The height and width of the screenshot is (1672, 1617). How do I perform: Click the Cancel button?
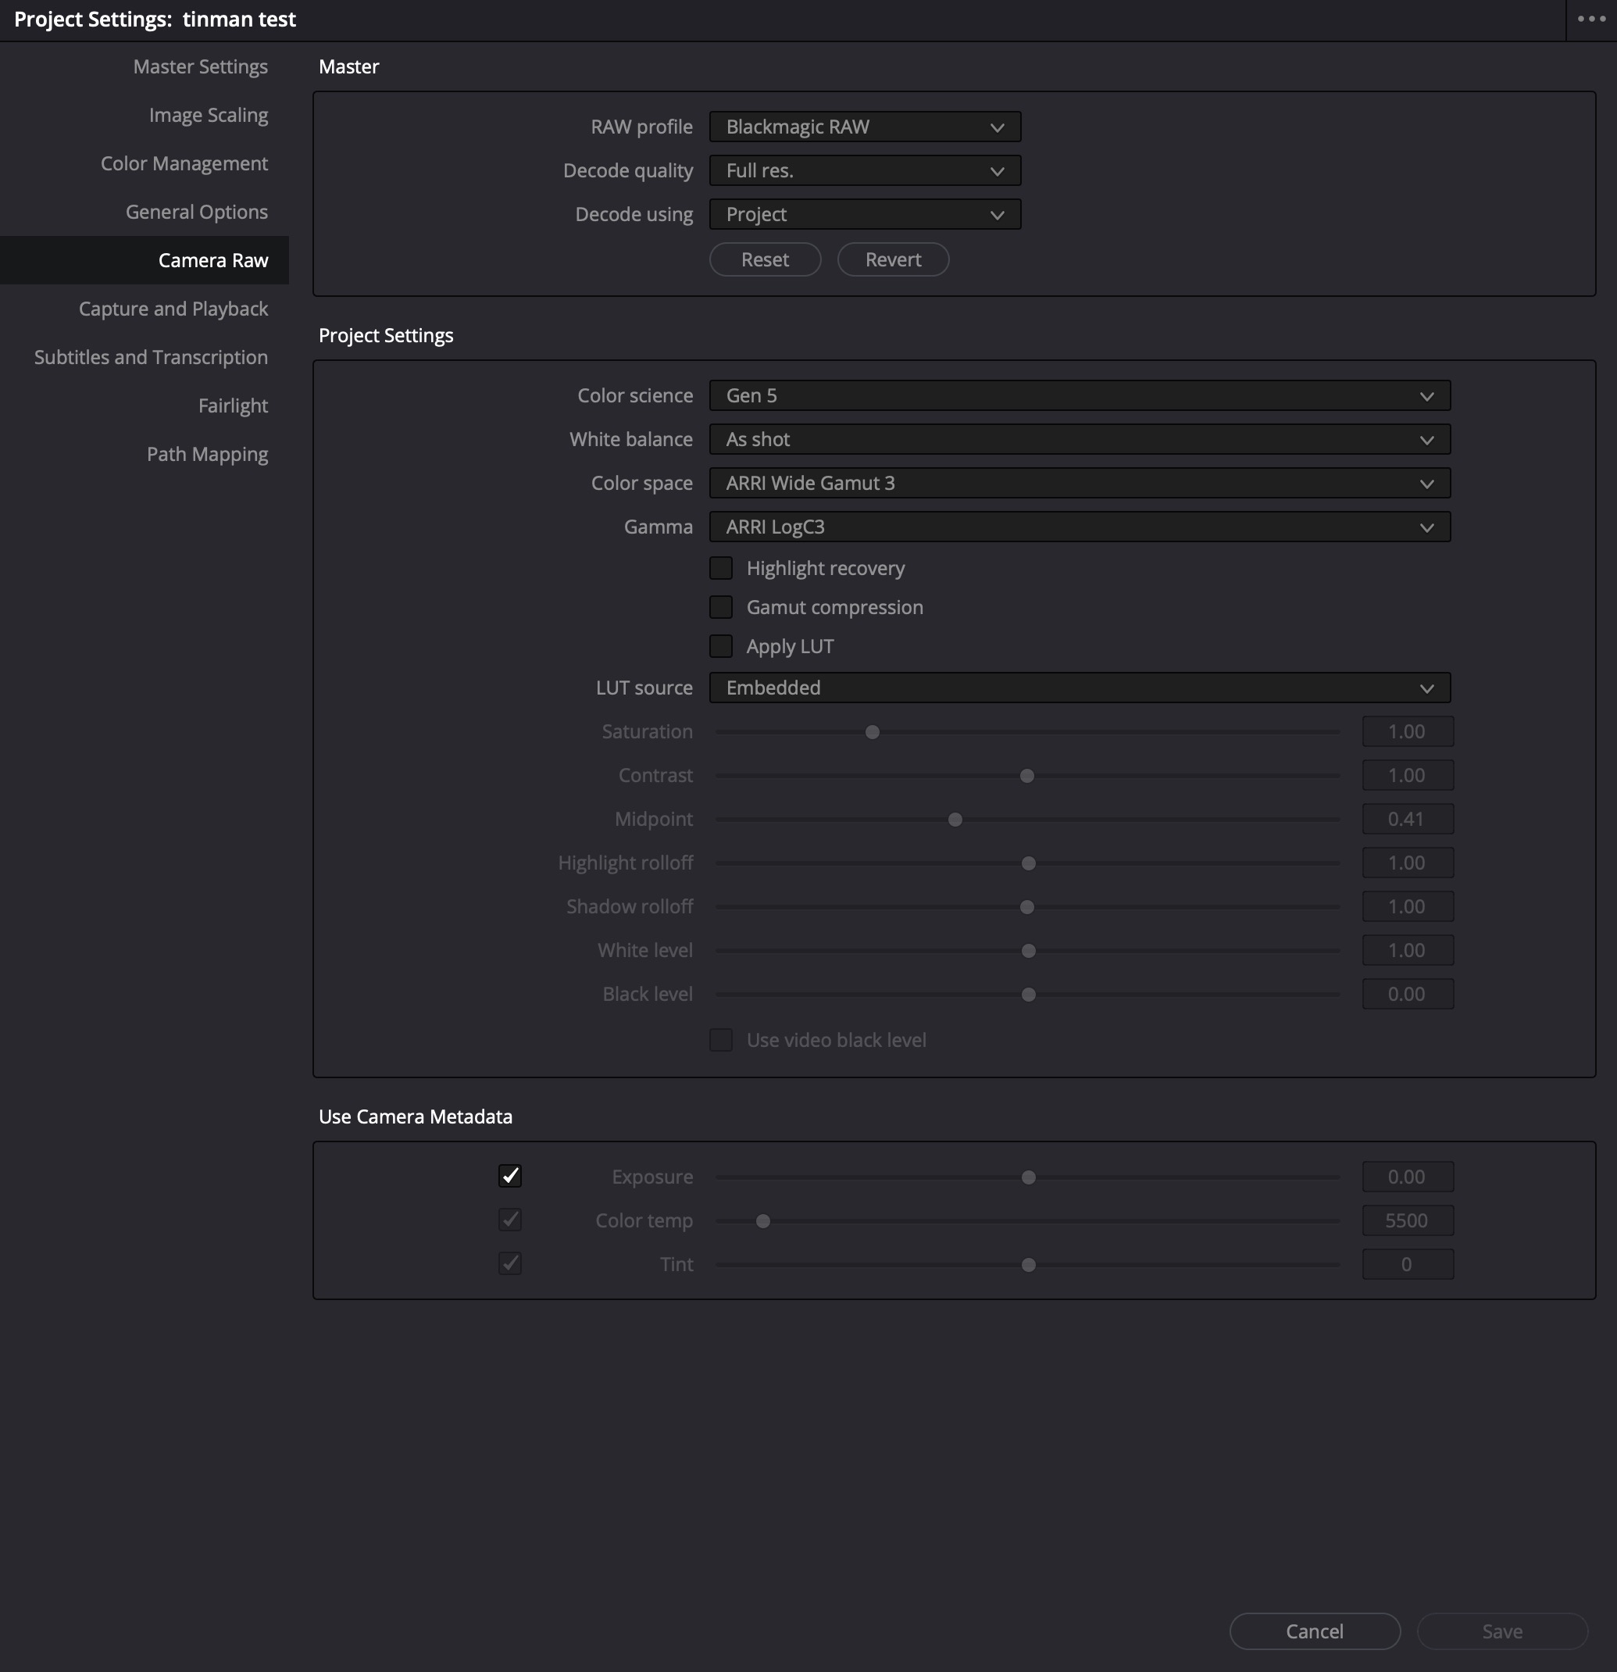pyautogui.click(x=1314, y=1631)
